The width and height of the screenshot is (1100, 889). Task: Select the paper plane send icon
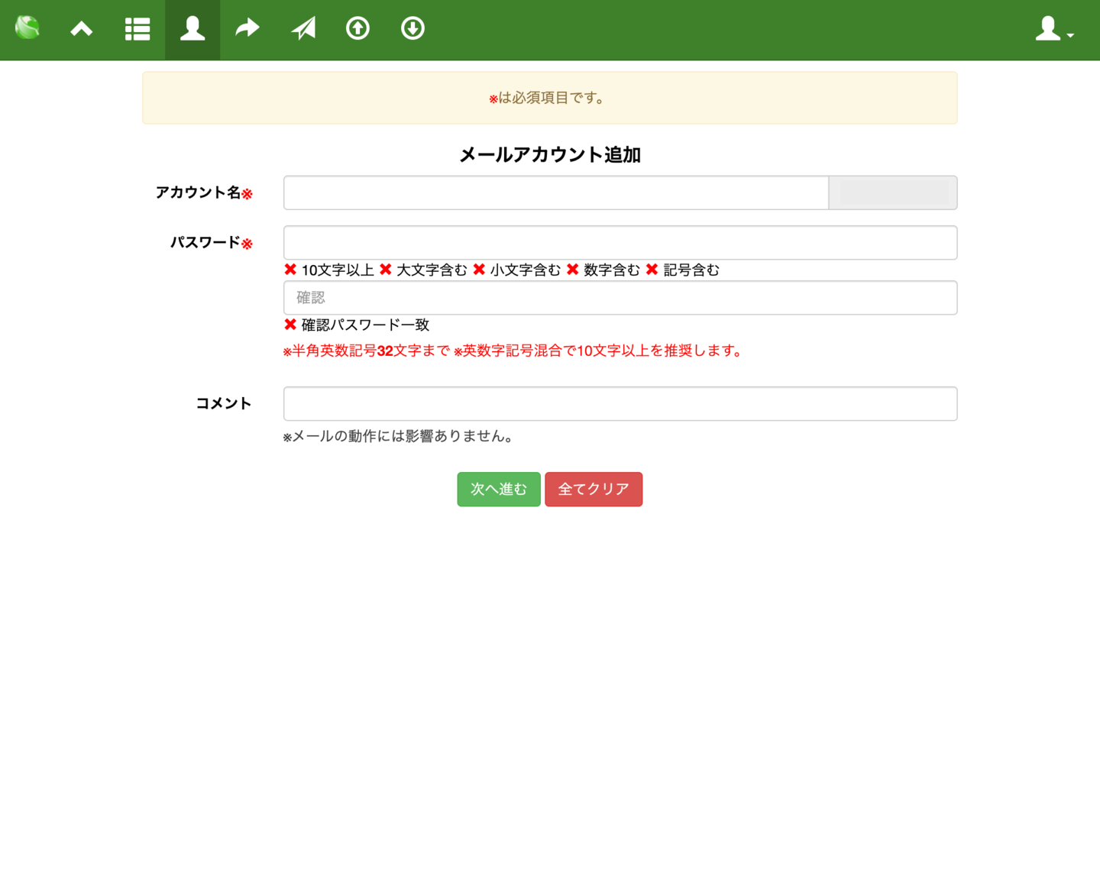[x=302, y=29]
